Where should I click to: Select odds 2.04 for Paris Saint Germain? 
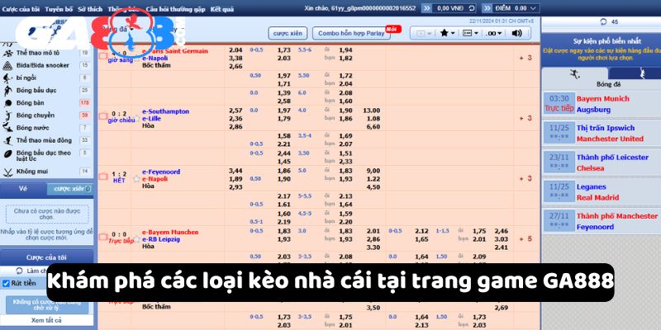[235, 50]
